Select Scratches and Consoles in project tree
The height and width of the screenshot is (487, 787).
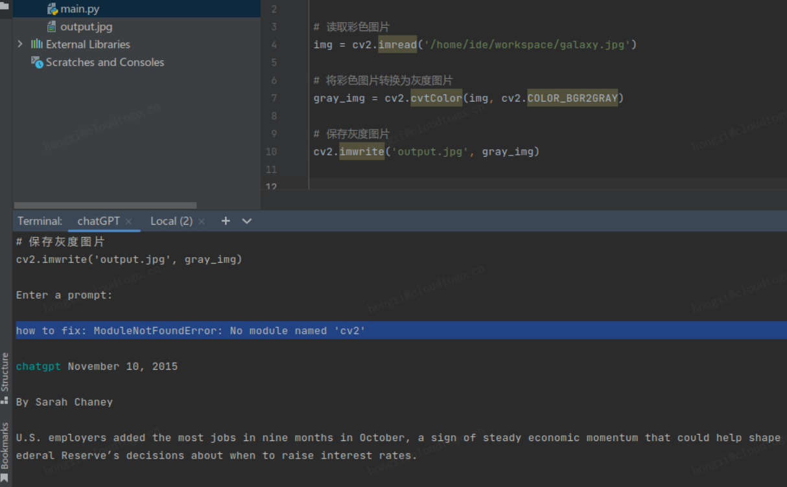104,62
